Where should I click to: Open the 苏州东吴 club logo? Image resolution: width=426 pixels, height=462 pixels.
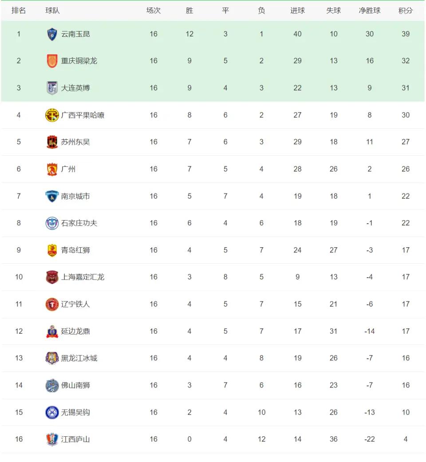(52, 142)
